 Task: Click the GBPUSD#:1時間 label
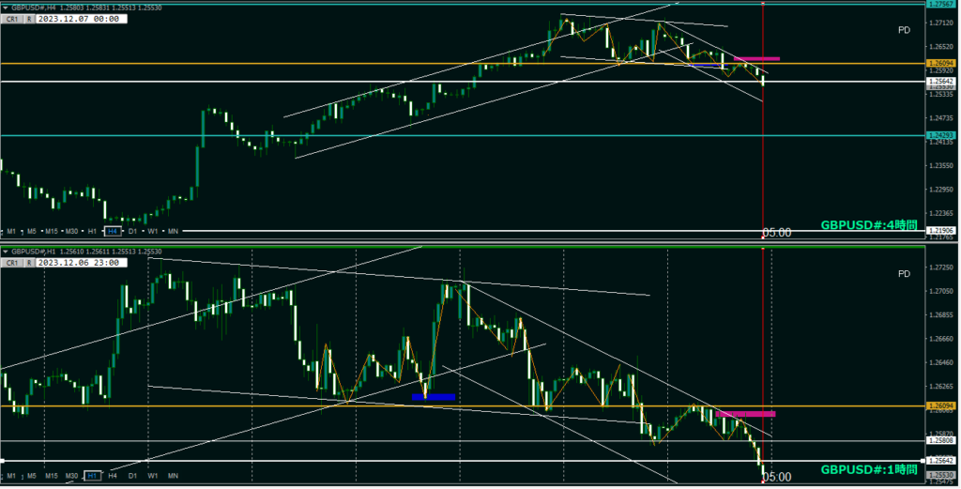click(x=868, y=469)
